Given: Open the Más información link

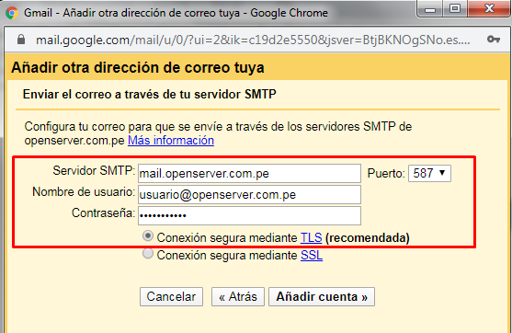Looking at the screenshot, I should [171, 141].
